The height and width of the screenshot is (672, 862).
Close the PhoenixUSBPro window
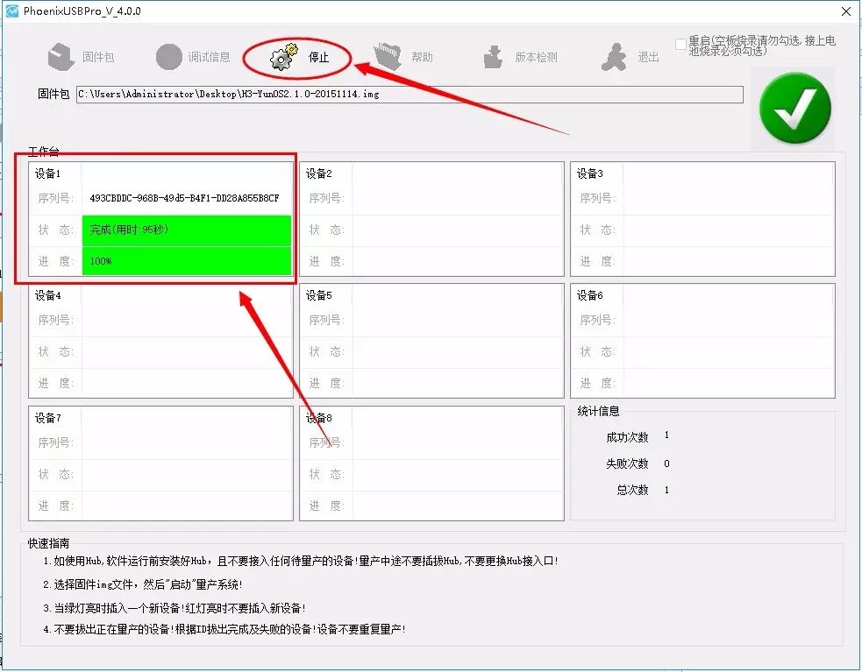(844, 11)
